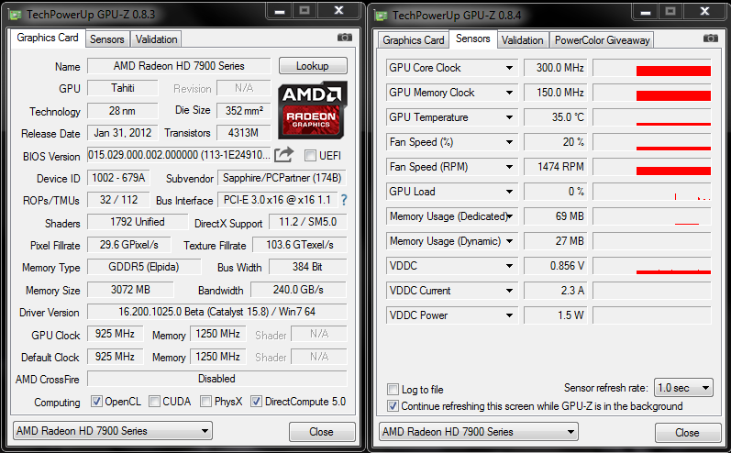This screenshot has width=731, height=453.
Task: Enable the Log to file checkbox
Action: 393,389
